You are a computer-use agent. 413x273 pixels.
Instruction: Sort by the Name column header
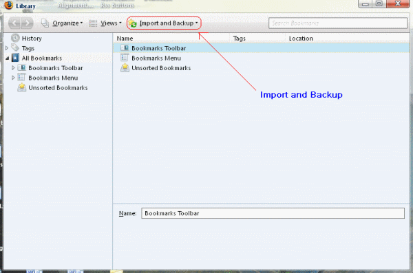(171, 39)
